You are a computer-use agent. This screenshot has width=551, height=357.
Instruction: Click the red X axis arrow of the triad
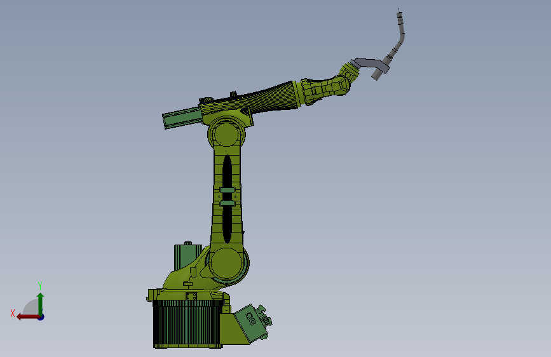(x=27, y=317)
